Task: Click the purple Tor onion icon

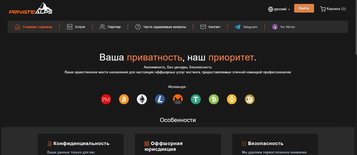Action: pos(275,27)
